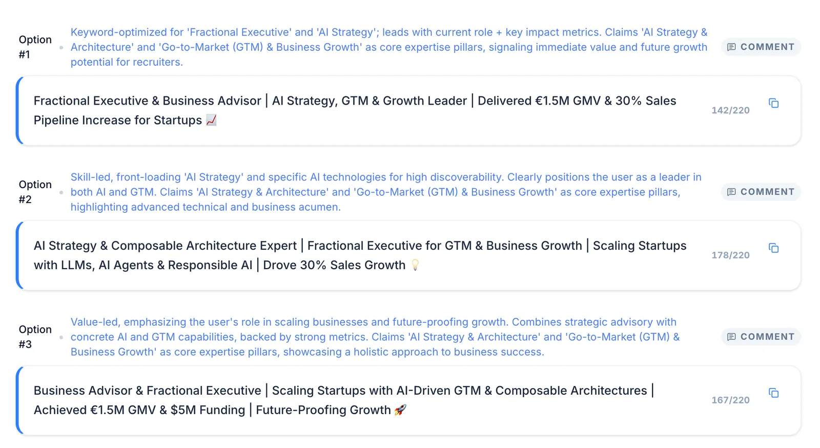Copy the Option #1 headline text

[773, 104]
